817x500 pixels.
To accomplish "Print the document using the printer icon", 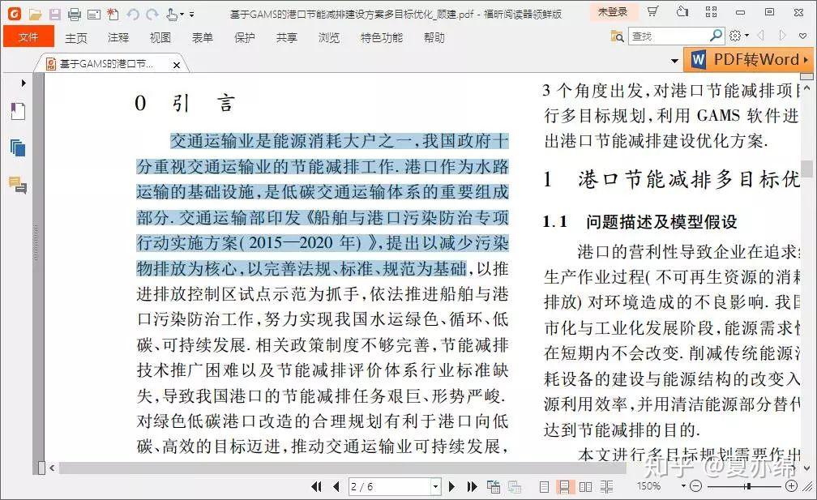I will point(75,14).
